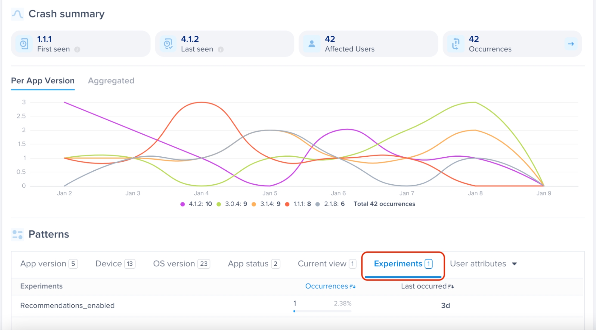The width and height of the screenshot is (596, 330).
Task: Open the Device patterns tab
Action: coord(115,264)
